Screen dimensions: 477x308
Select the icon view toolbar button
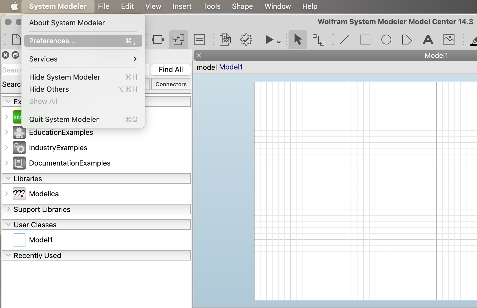[157, 40]
